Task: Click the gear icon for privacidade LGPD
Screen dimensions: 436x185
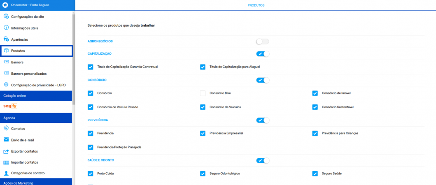Action: (6, 85)
